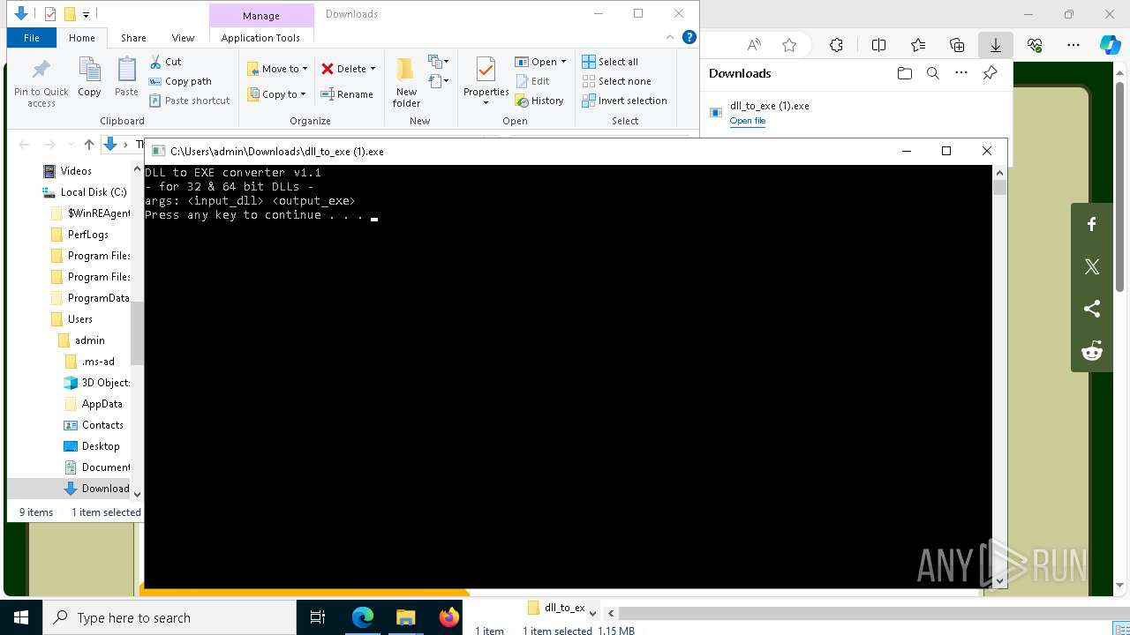Open the Delete dropdown arrow
This screenshot has height=635, width=1130.
point(373,69)
